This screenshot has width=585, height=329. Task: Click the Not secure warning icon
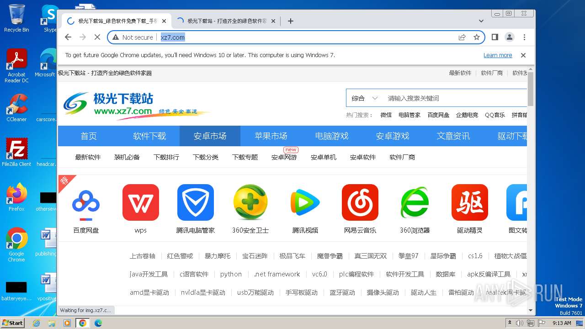[116, 37]
